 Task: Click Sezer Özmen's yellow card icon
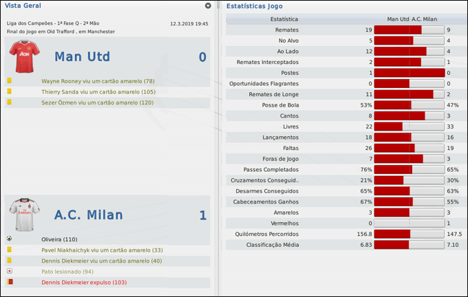[10, 102]
